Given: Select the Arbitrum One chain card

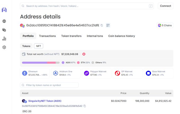Looking at the screenshot, I should point(66,73).
